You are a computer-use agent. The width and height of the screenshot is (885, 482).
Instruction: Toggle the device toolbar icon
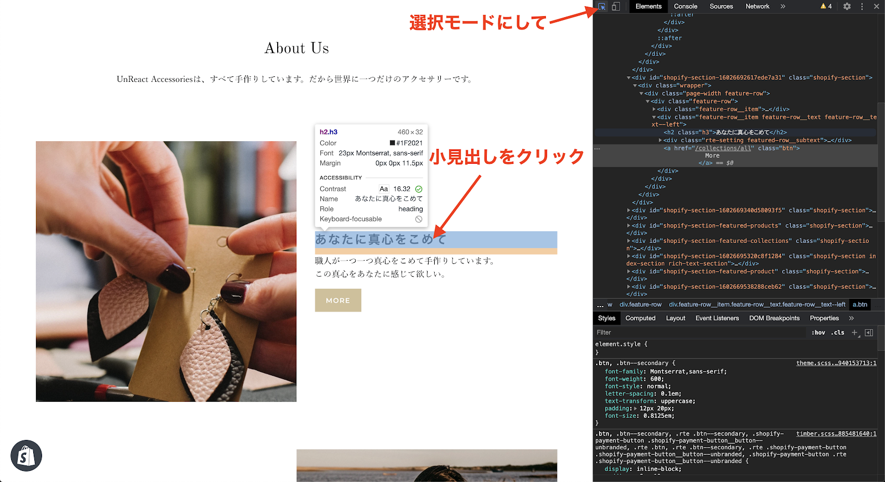pyautogui.click(x=616, y=7)
